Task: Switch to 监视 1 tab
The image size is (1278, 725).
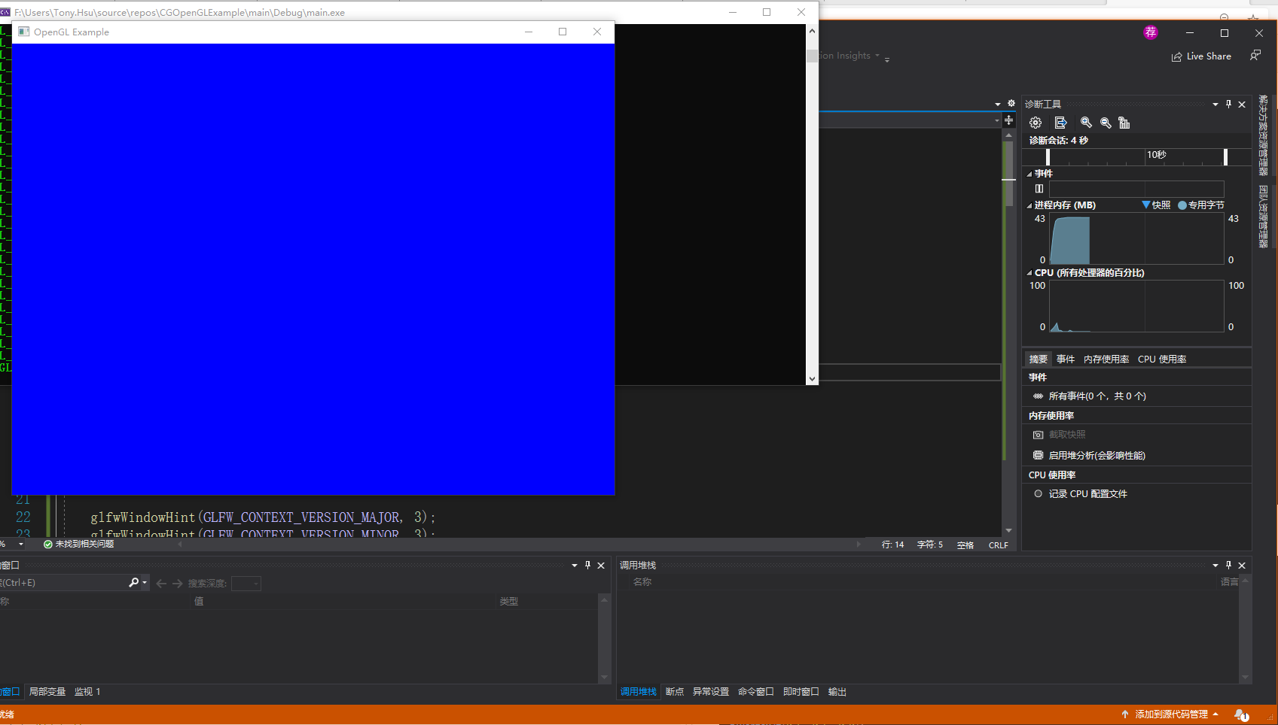Action: (87, 691)
